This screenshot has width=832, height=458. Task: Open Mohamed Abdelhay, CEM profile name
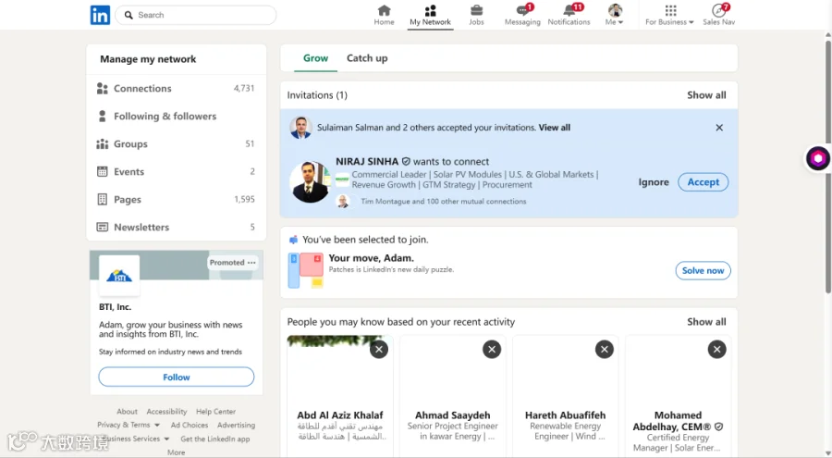(678, 421)
